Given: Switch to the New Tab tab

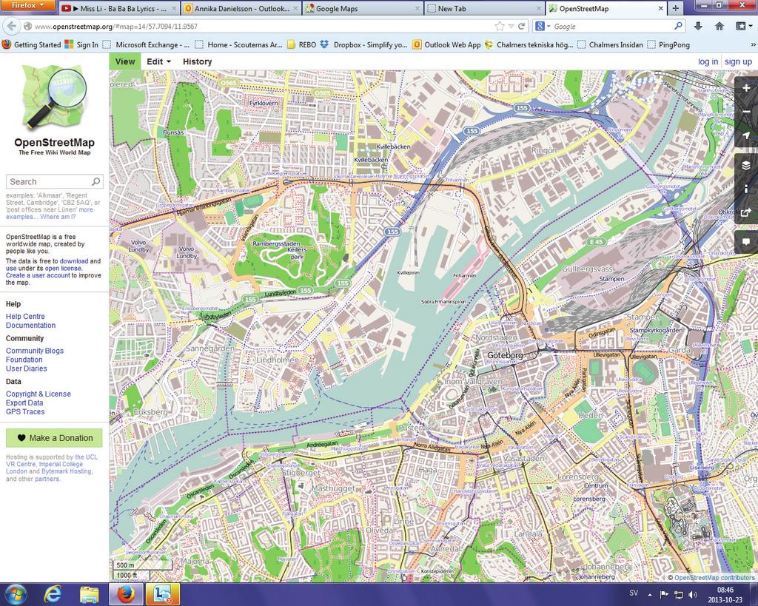Looking at the screenshot, I should tap(484, 8).
